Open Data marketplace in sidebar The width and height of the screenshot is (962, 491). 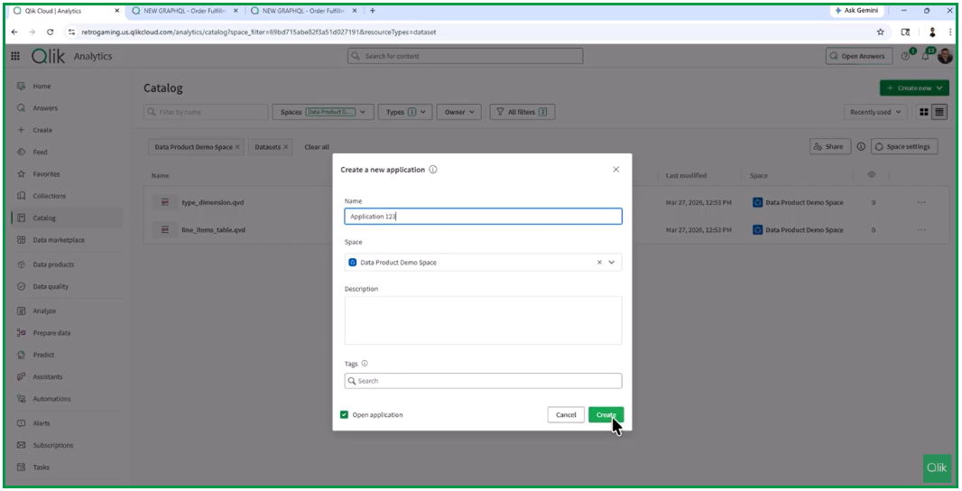(x=59, y=240)
